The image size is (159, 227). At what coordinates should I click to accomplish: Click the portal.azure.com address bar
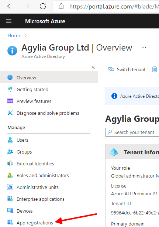[106, 6]
